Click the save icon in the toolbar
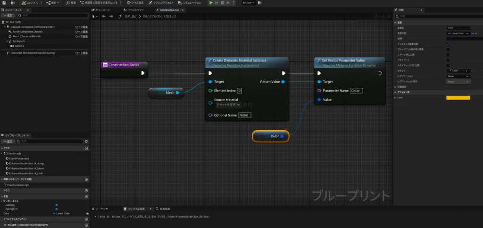This screenshot has width=483, height=228. pos(4,3)
